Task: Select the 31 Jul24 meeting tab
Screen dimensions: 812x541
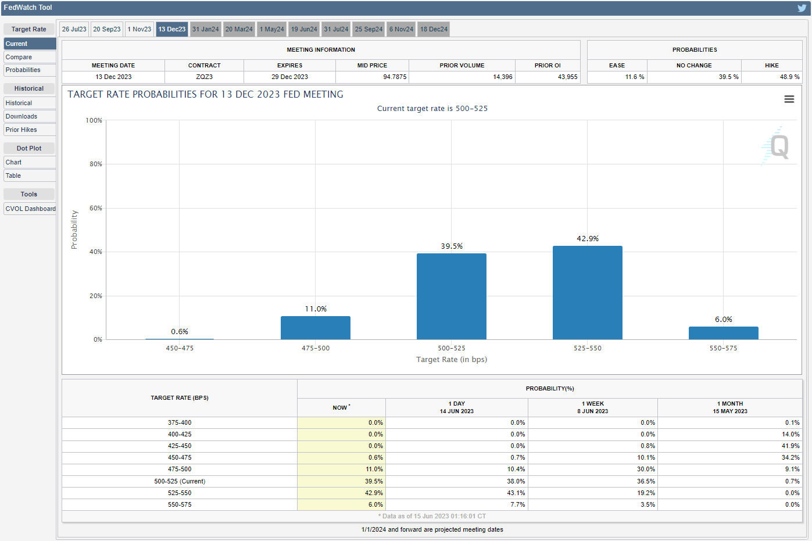Action: pyautogui.click(x=336, y=29)
